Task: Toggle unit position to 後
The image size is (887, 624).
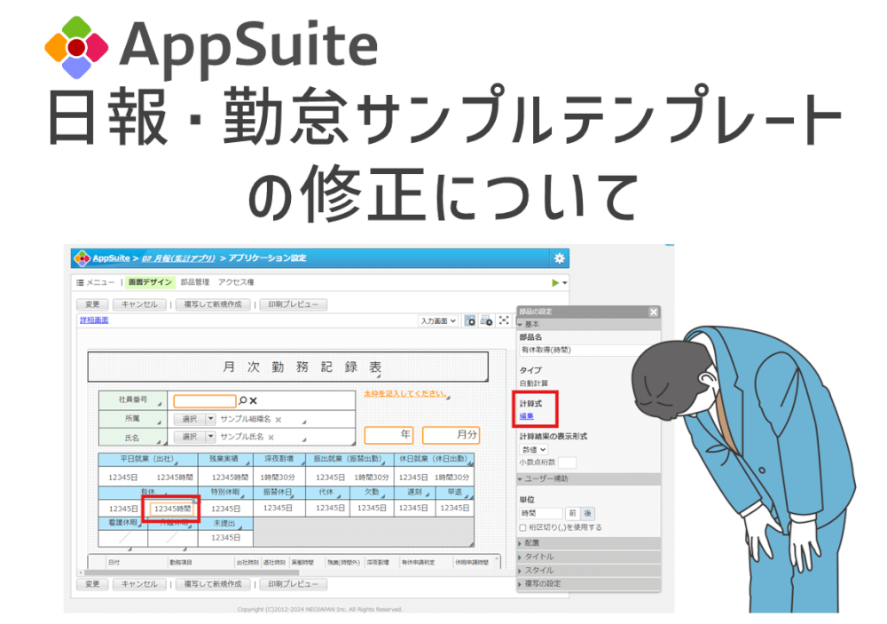Action: pyautogui.click(x=587, y=513)
